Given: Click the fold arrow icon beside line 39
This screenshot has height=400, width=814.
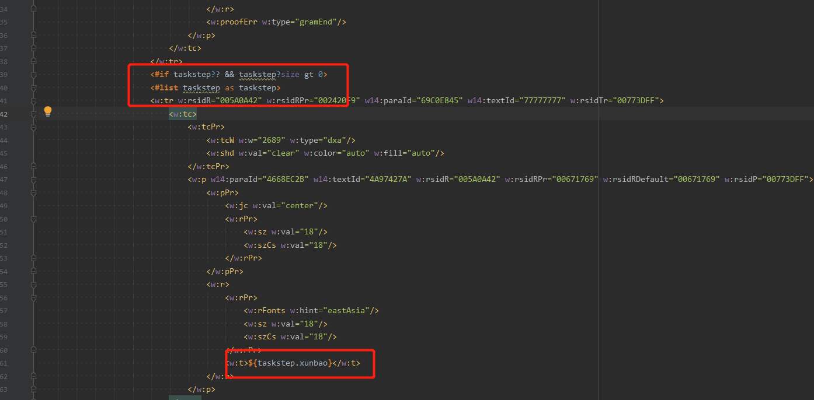Looking at the screenshot, I should (33, 74).
